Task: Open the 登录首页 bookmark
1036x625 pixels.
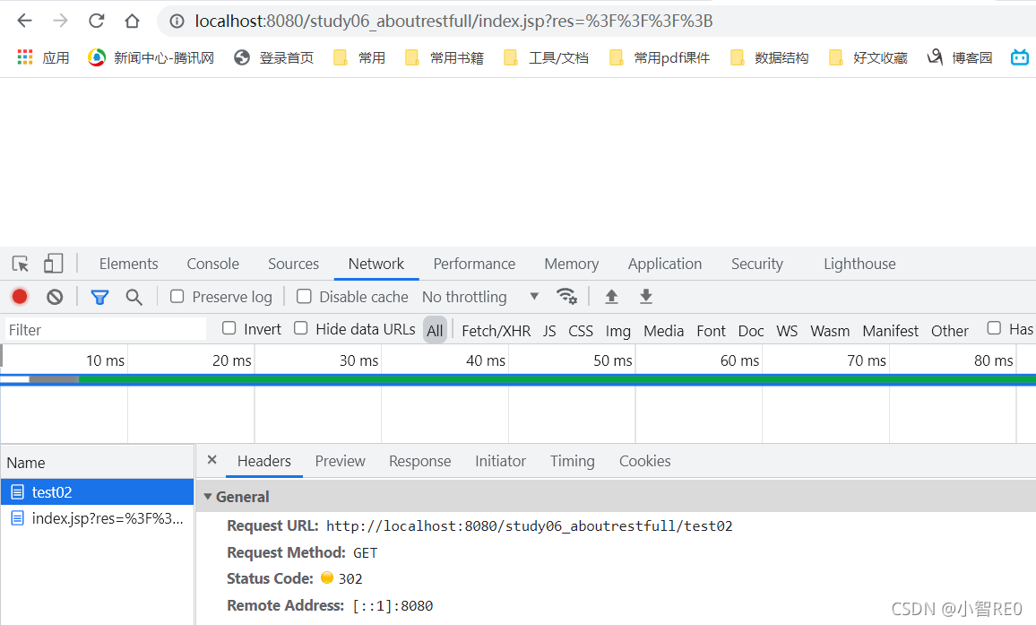Action: [274, 57]
